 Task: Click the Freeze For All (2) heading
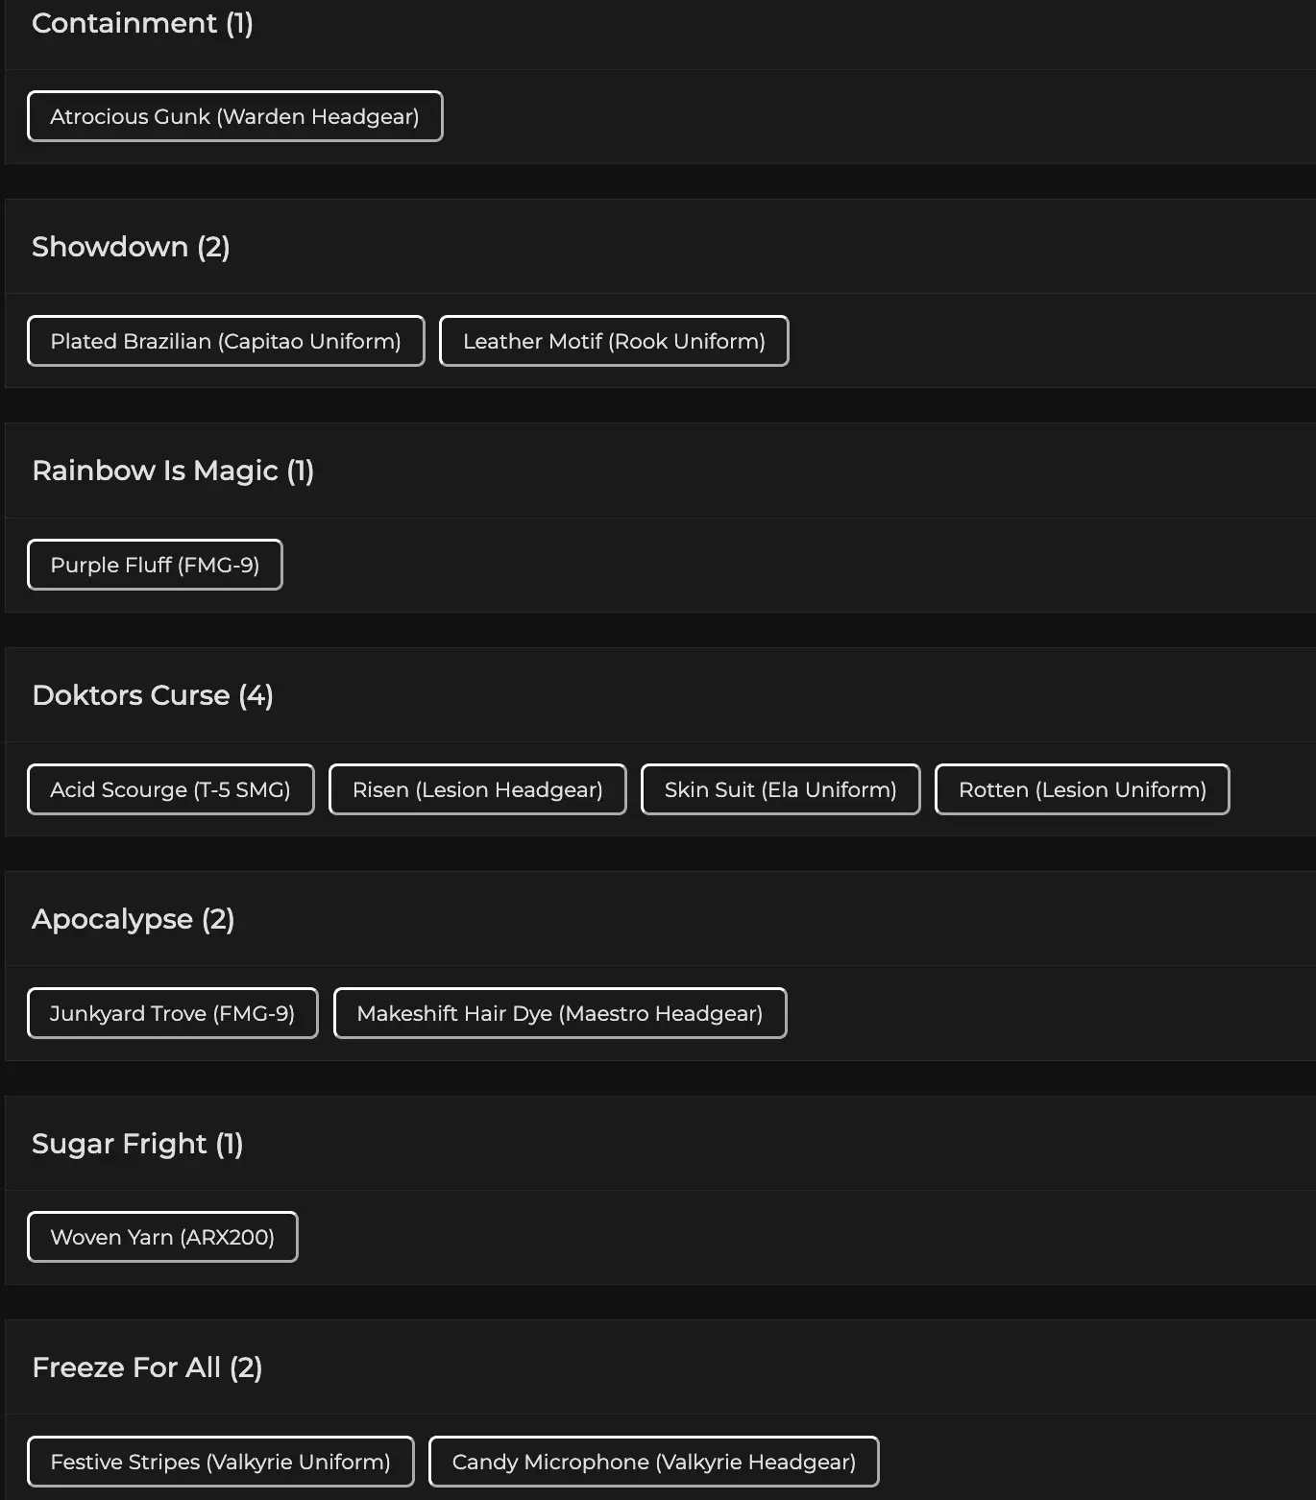click(x=147, y=1367)
